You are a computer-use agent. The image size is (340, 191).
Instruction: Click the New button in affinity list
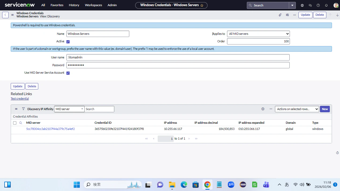click(x=325, y=109)
